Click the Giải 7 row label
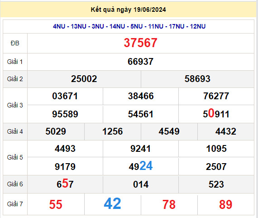The width and height of the screenshot is (258, 218). click(x=15, y=204)
